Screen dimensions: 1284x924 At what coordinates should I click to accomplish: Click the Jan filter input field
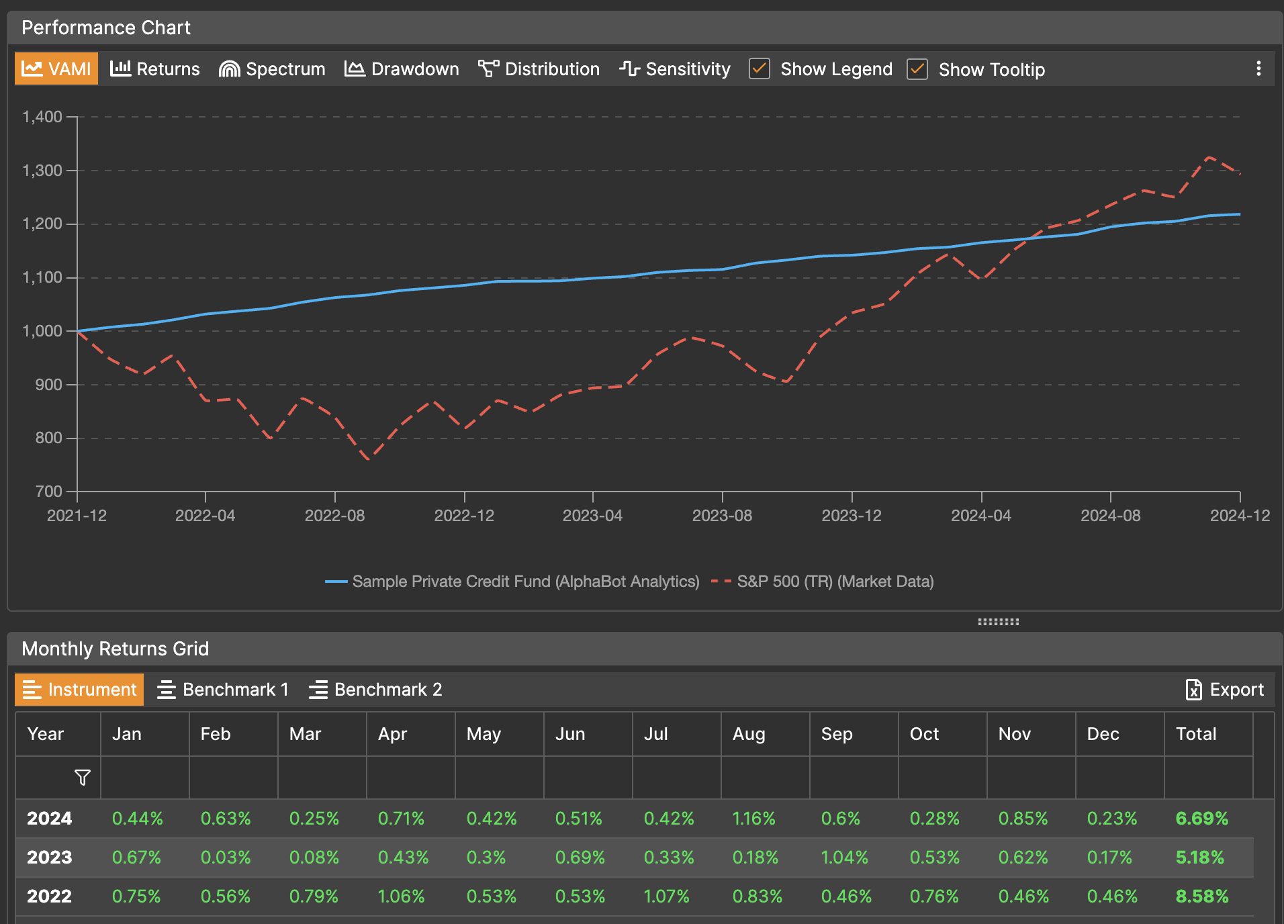(x=144, y=778)
